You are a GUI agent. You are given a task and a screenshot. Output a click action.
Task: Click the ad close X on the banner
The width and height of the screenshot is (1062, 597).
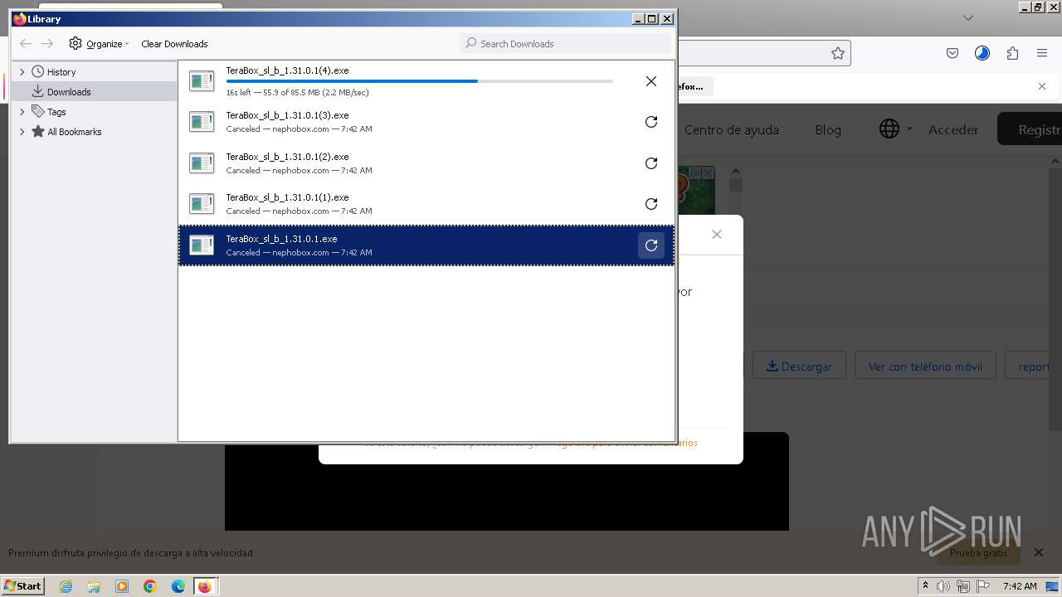point(708,172)
